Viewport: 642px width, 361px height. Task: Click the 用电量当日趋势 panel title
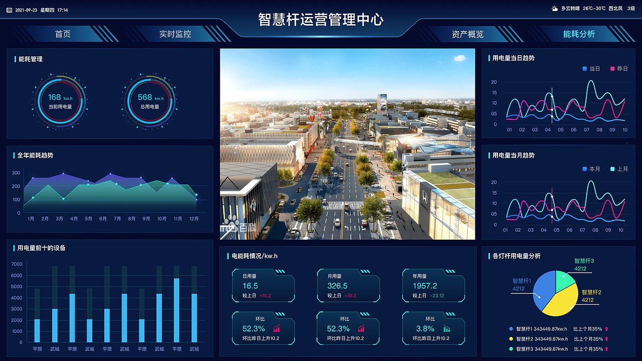(514, 58)
